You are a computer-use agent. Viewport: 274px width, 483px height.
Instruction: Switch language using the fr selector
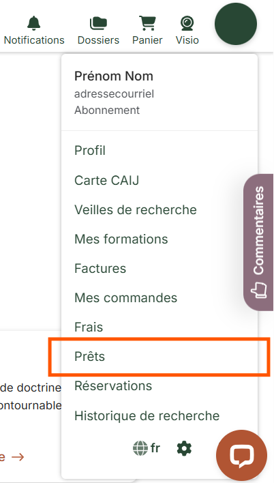point(155,448)
